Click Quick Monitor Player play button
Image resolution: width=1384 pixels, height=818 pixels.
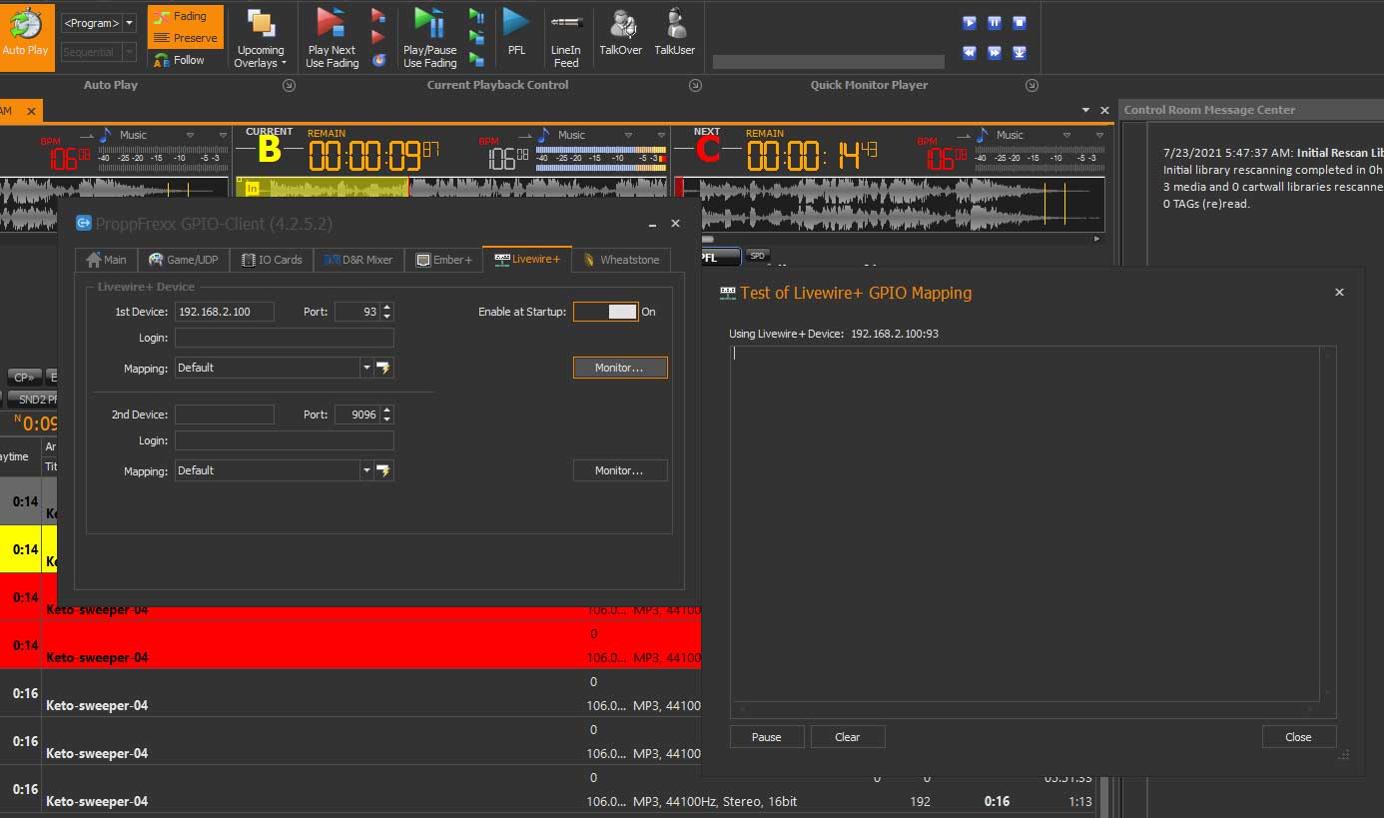pyautogui.click(x=969, y=23)
